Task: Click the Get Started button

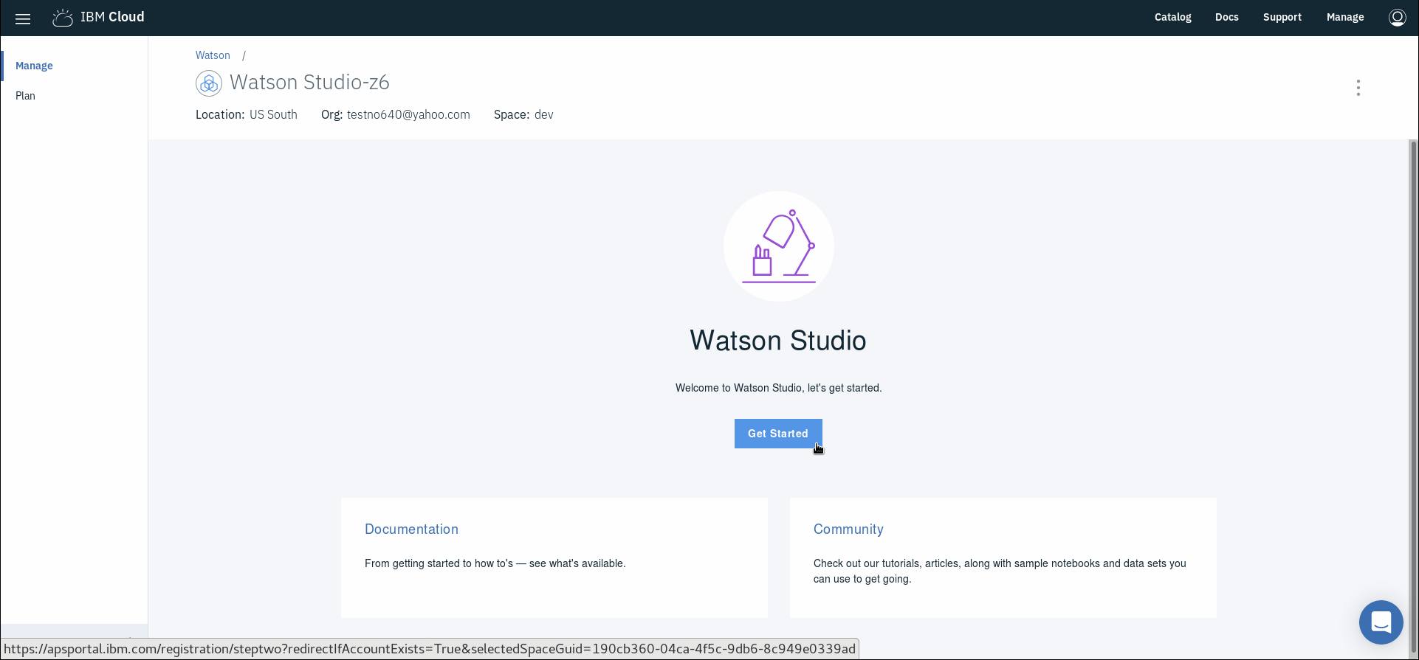Action: pos(778,434)
